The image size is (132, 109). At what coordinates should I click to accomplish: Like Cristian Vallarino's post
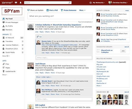(37, 32)
